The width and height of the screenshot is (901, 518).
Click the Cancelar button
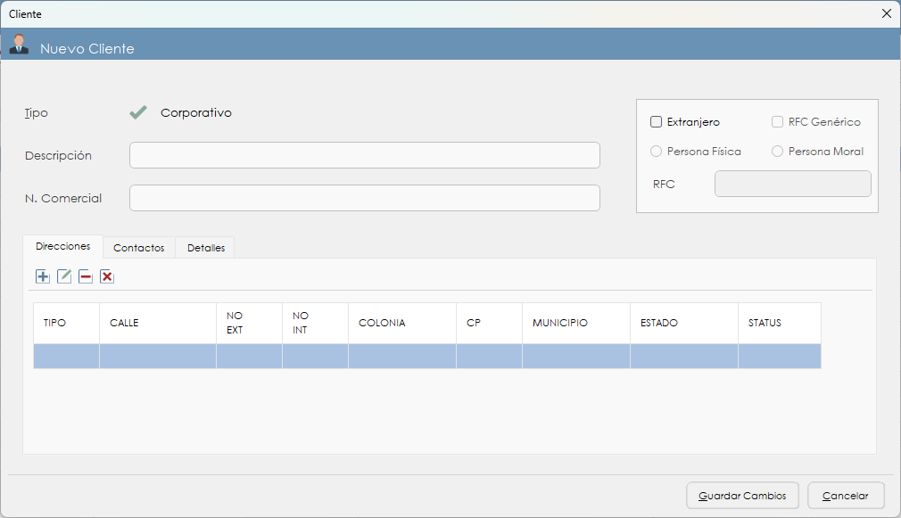point(845,495)
